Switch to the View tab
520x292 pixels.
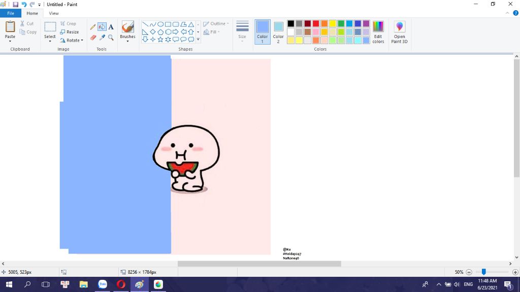click(54, 13)
